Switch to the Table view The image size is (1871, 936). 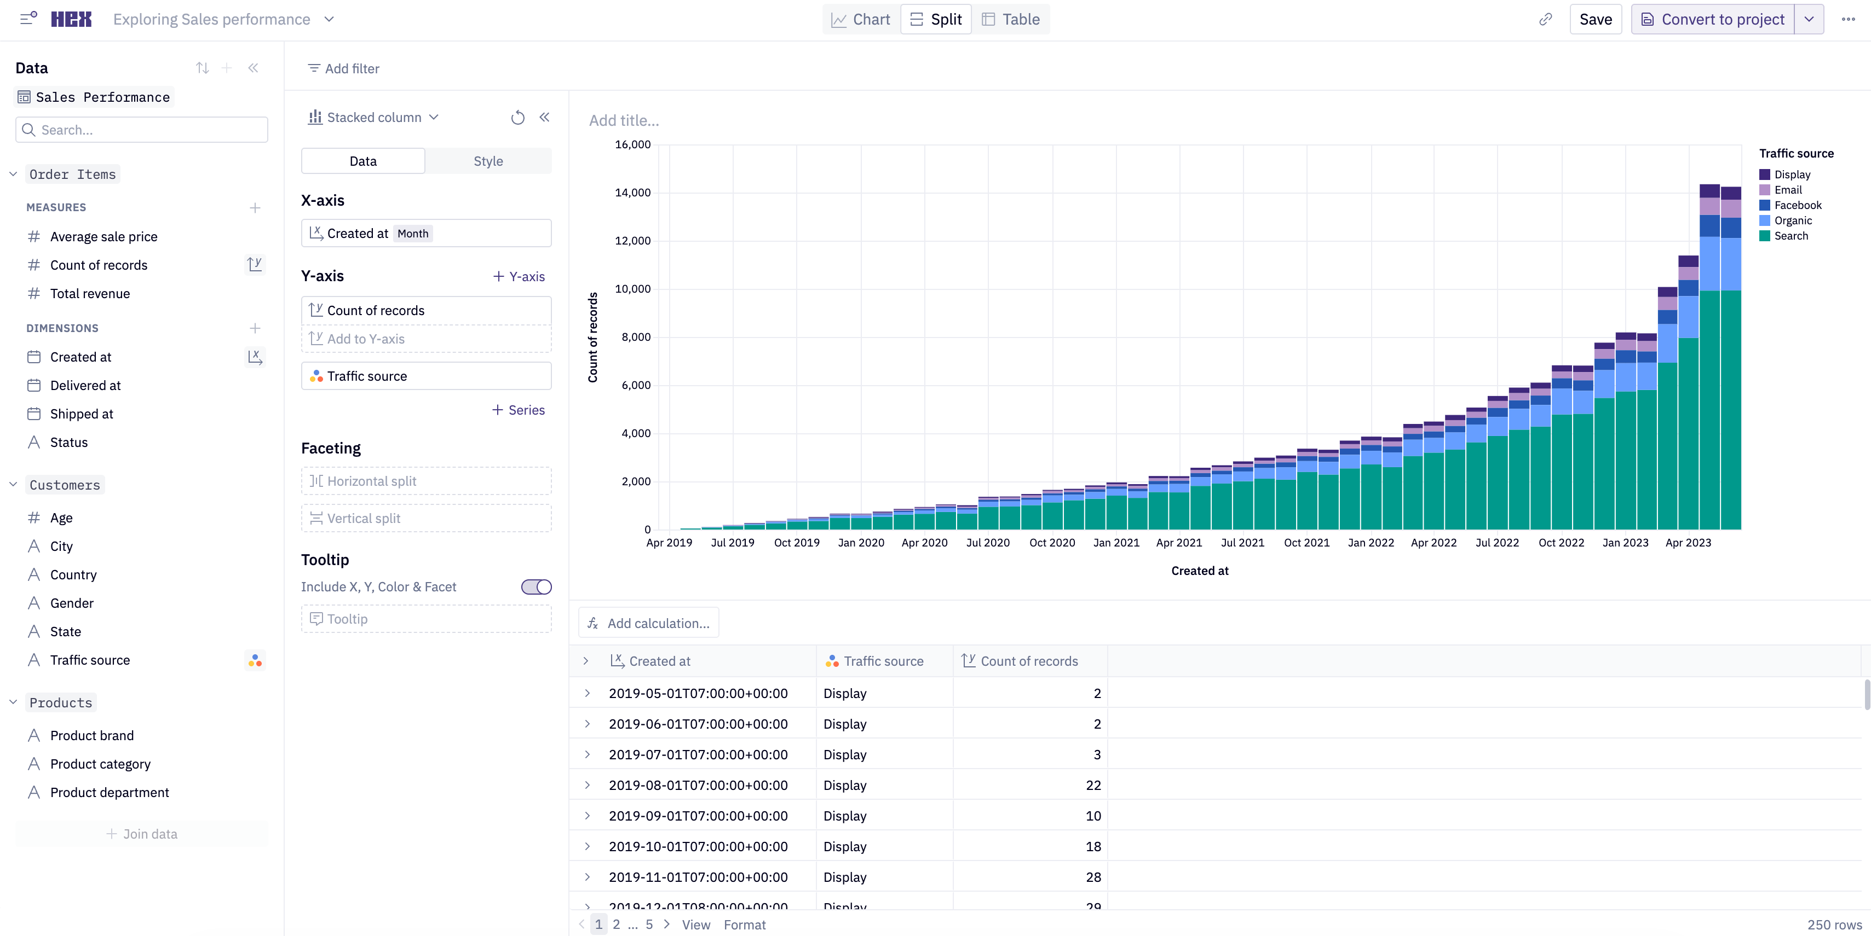(x=1010, y=20)
